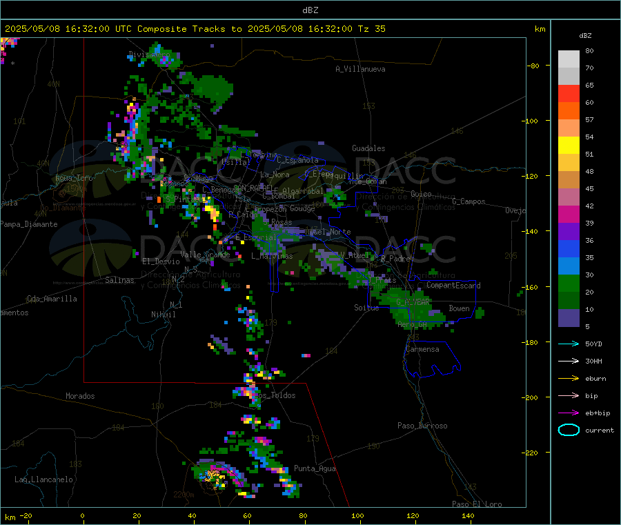This screenshot has height=525, width=621.
Task: Click the Carmensa map label
Action: tap(422, 349)
